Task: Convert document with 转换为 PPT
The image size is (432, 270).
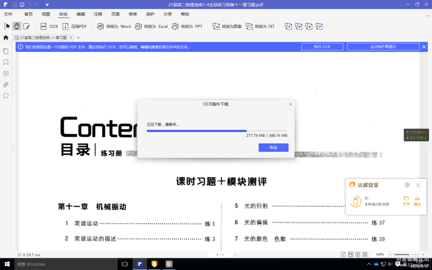Action: pos(187,27)
